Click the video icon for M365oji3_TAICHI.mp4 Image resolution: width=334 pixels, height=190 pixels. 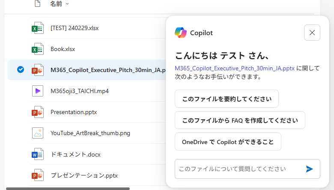tap(38, 91)
